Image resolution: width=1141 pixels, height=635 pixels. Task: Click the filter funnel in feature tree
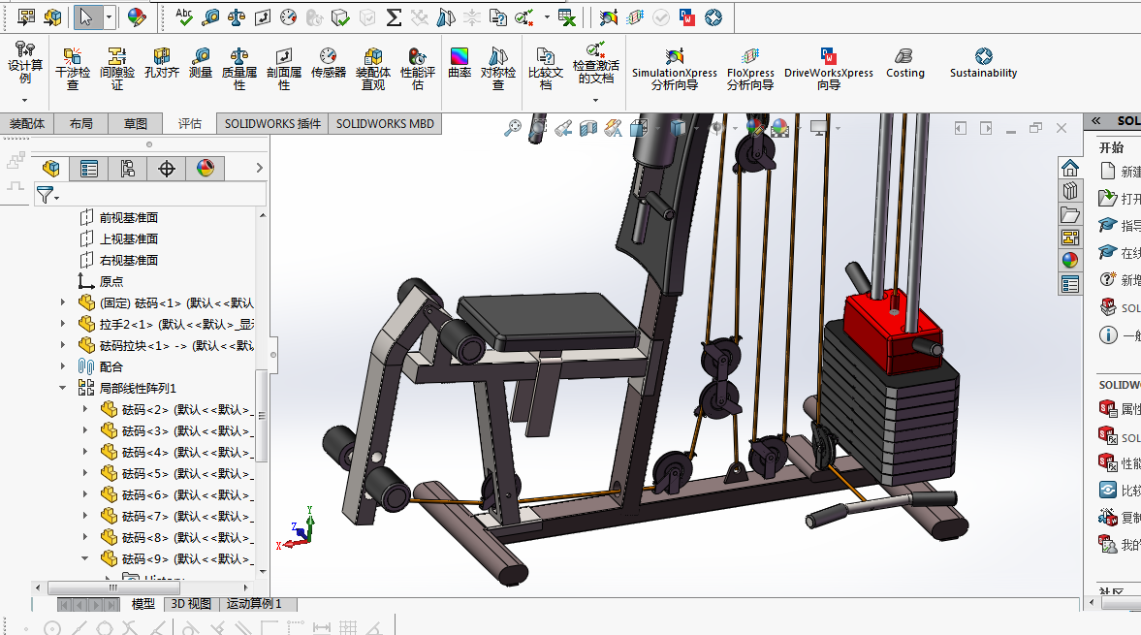pyautogui.click(x=46, y=195)
